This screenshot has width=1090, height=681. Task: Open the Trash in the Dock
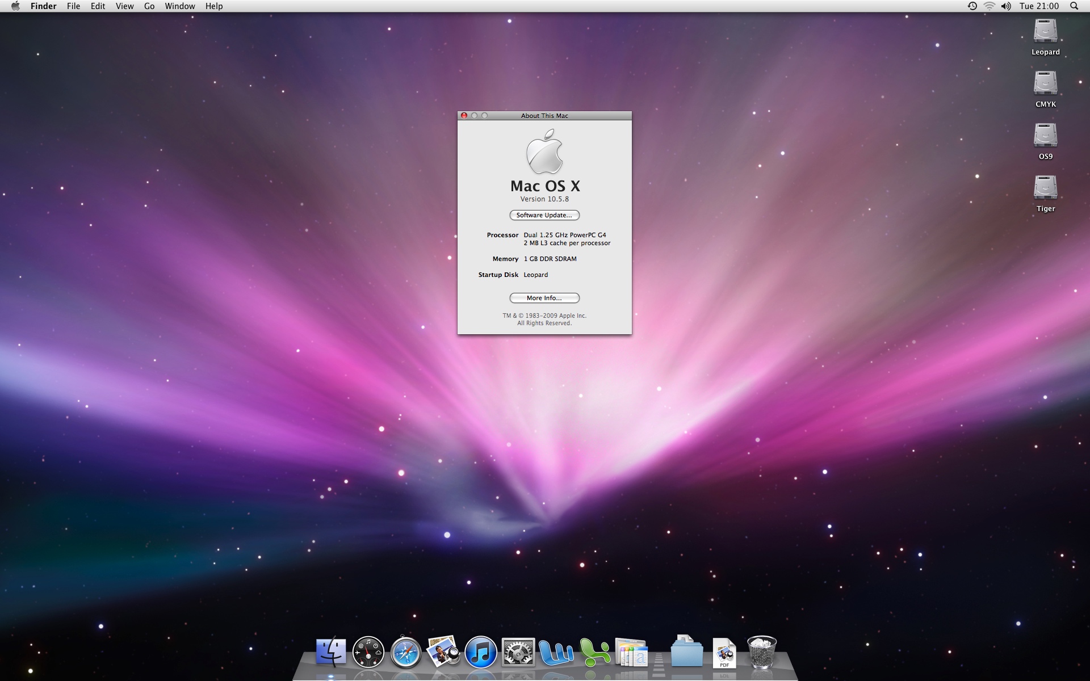[761, 651]
